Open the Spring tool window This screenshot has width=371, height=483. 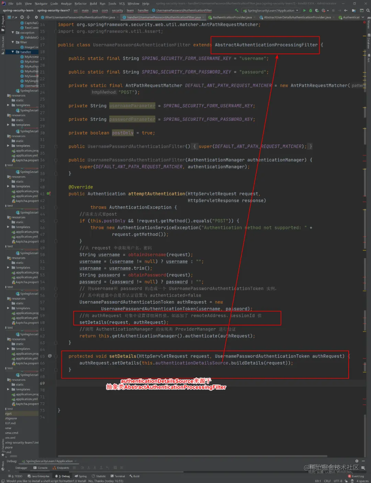[x=81, y=476]
